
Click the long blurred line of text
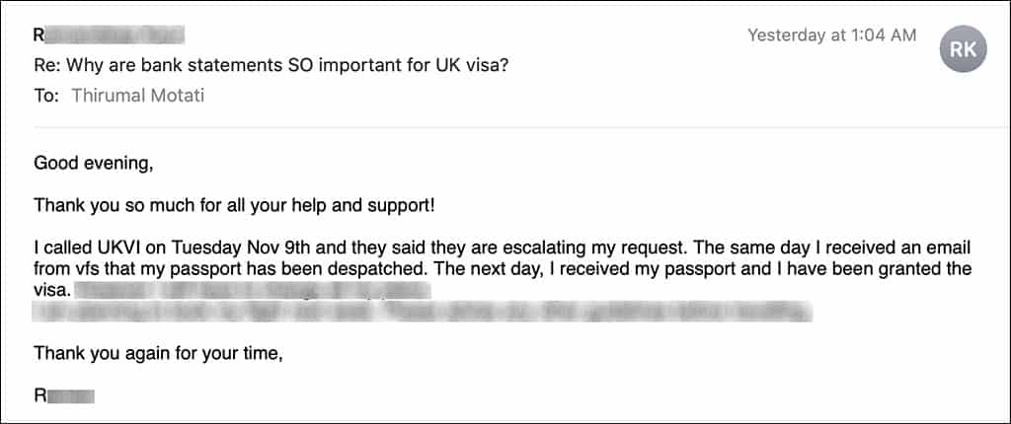423,312
